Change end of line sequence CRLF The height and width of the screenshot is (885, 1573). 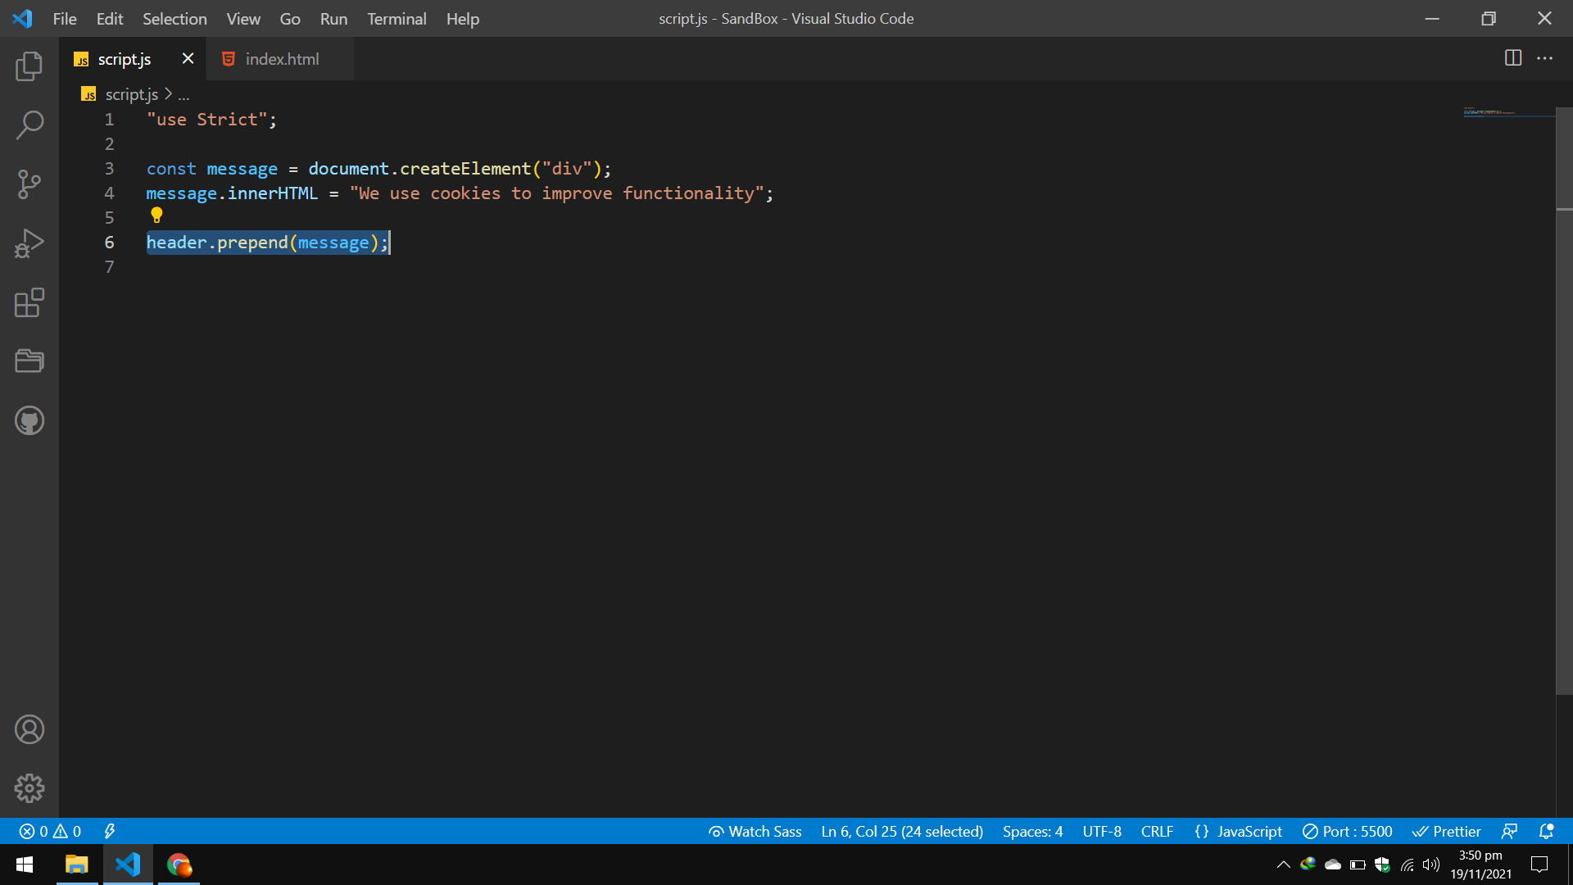coord(1157,831)
